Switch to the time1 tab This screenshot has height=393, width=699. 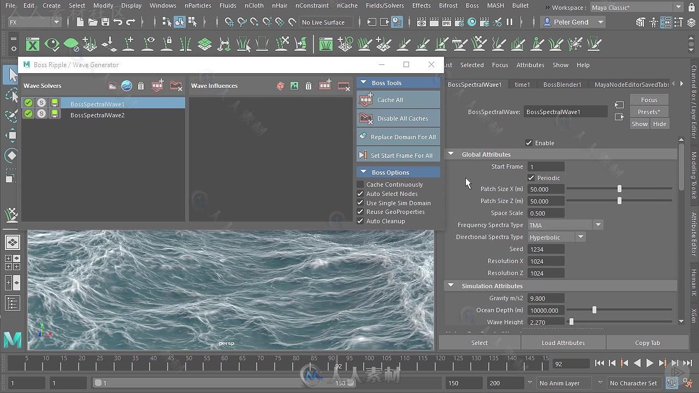coord(522,85)
